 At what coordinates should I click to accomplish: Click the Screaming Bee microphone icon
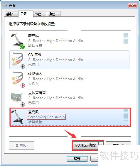tap(17, 116)
